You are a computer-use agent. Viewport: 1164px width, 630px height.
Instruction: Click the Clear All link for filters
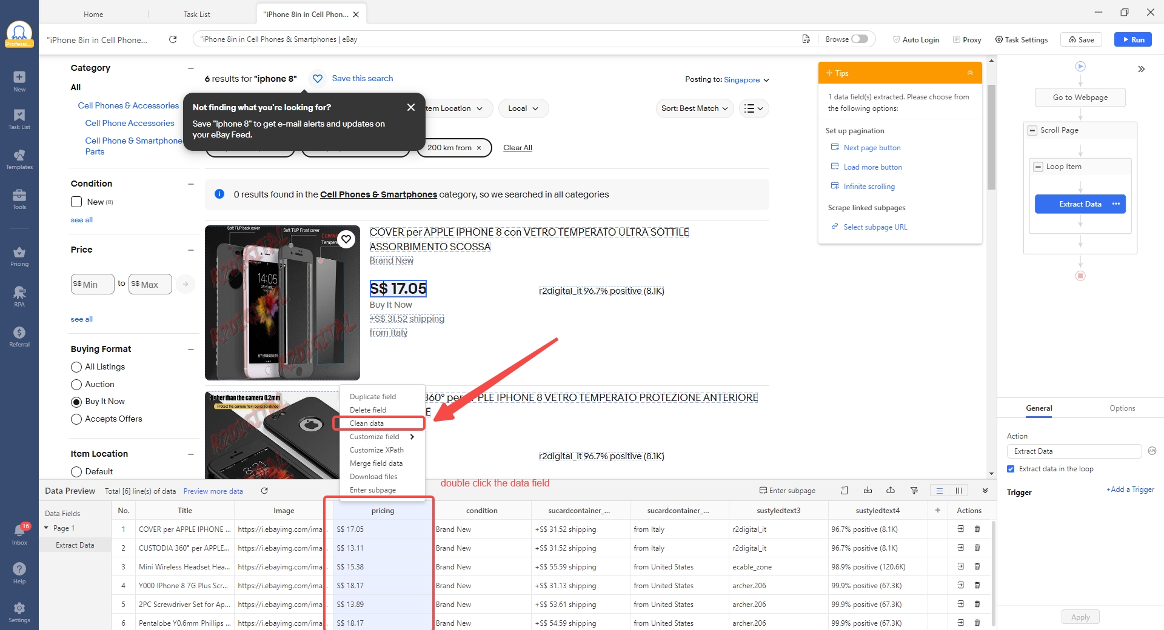[x=517, y=148]
